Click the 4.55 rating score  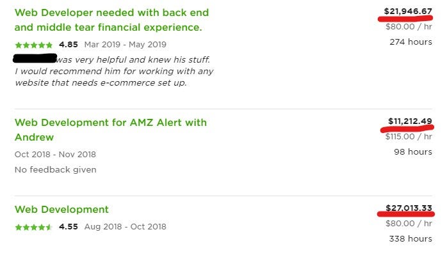coord(69,227)
